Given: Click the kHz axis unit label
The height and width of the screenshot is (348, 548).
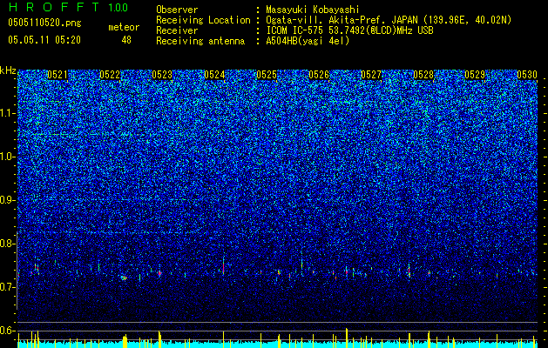Looking at the screenshot, I should coord(8,70).
